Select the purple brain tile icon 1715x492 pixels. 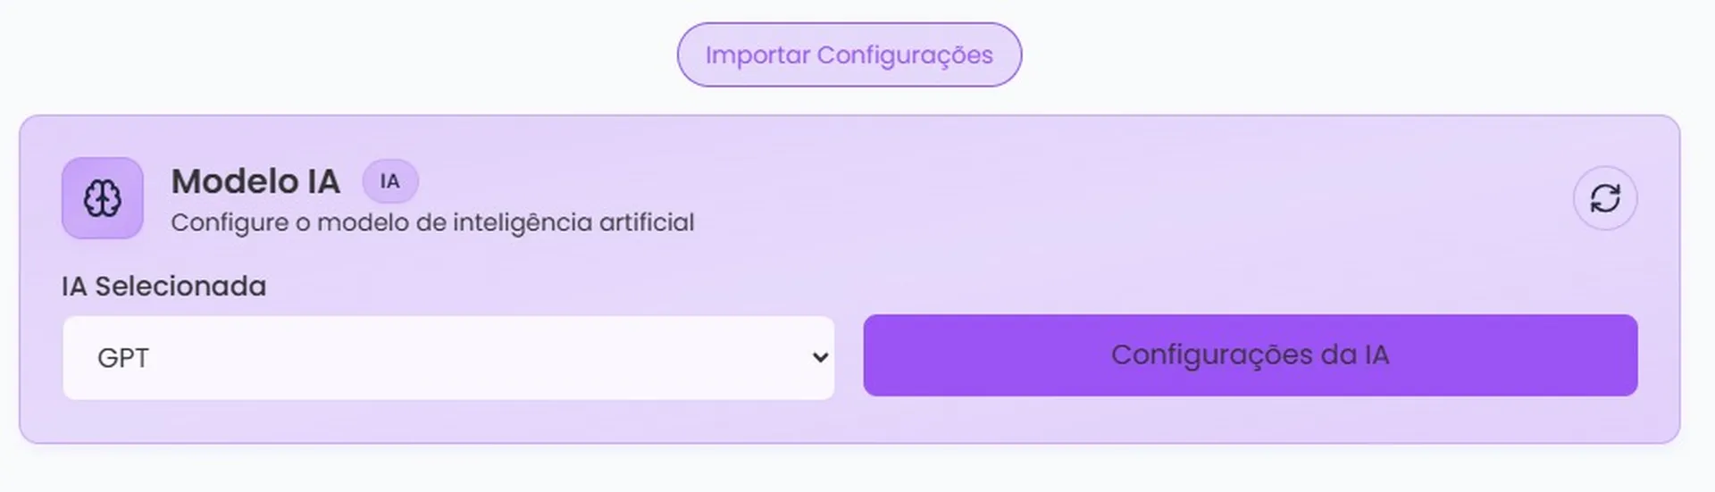tap(103, 198)
